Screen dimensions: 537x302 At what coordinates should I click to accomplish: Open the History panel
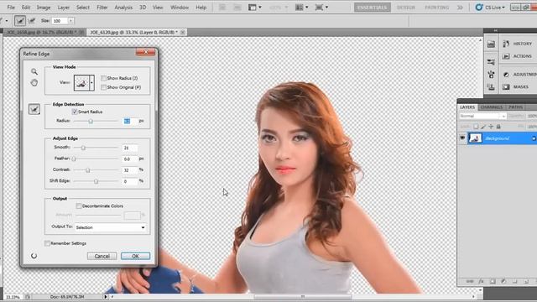point(519,44)
